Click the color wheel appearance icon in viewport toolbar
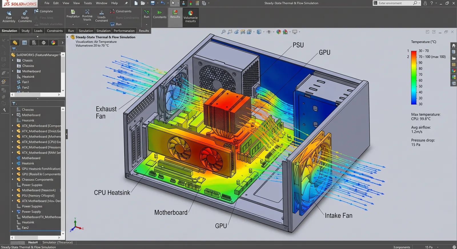This screenshot has height=249, width=457. click(x=278, y=32)
